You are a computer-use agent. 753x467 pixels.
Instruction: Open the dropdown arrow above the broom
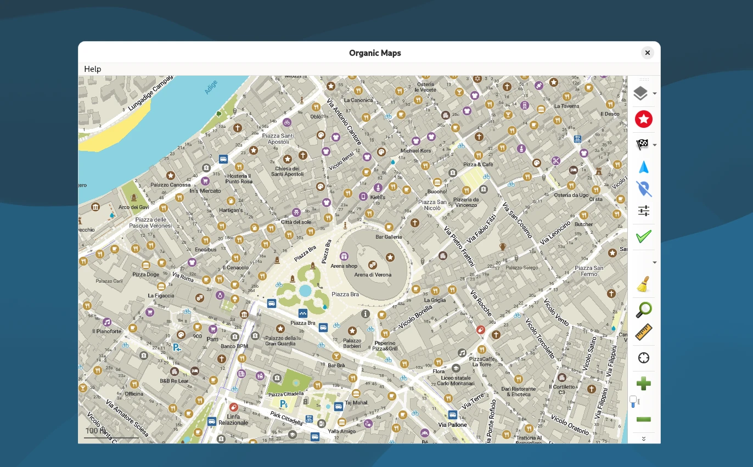point(654,262)
